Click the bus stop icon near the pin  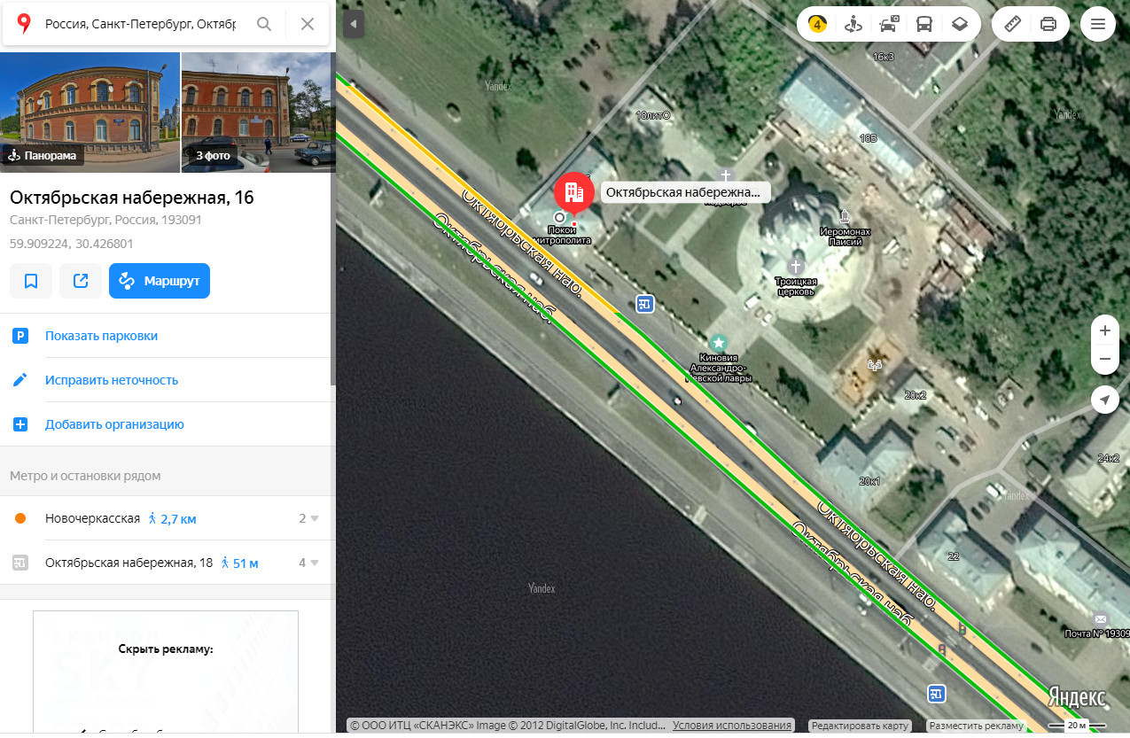(x=644, y=305)
